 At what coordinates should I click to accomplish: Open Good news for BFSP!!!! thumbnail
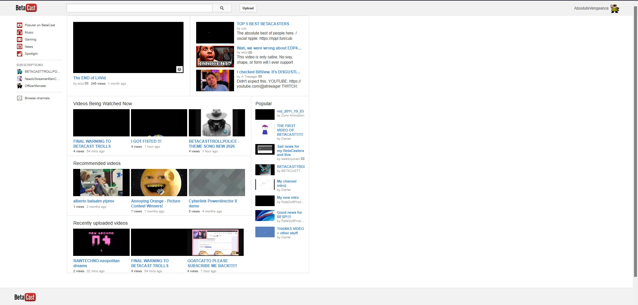[x=265, y=216]
